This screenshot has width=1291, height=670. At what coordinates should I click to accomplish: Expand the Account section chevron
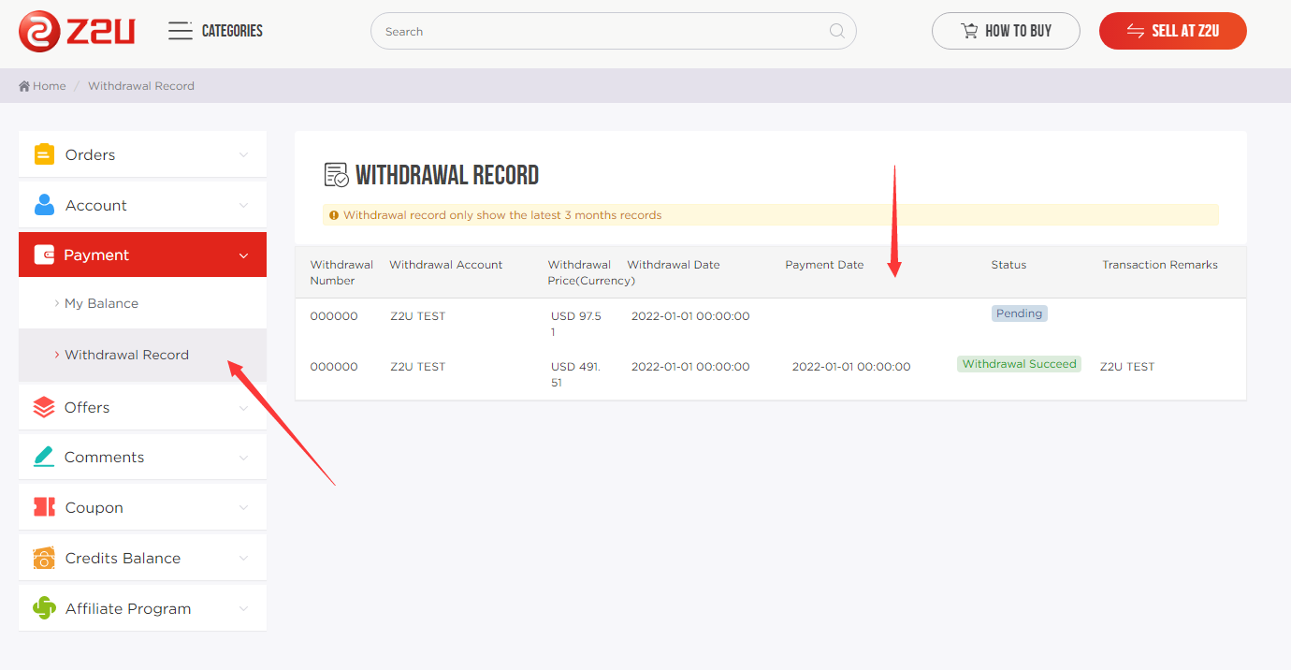tap(243, 206)
